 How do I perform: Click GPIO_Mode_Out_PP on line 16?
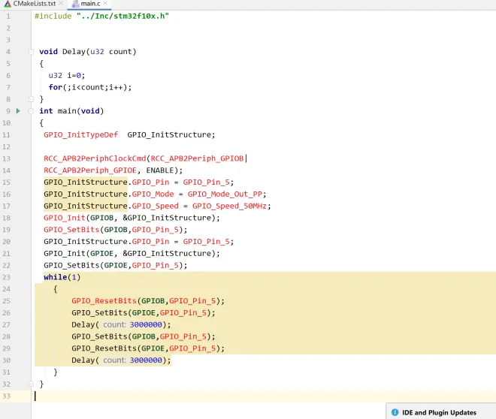pyautogui.click(x=225, y=194)
